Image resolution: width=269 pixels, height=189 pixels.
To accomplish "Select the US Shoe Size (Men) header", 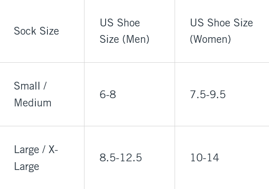I will [x=124, y=31].
